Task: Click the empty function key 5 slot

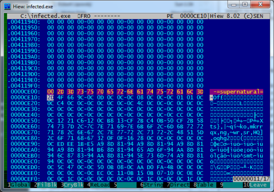Action: click(125, 185)
